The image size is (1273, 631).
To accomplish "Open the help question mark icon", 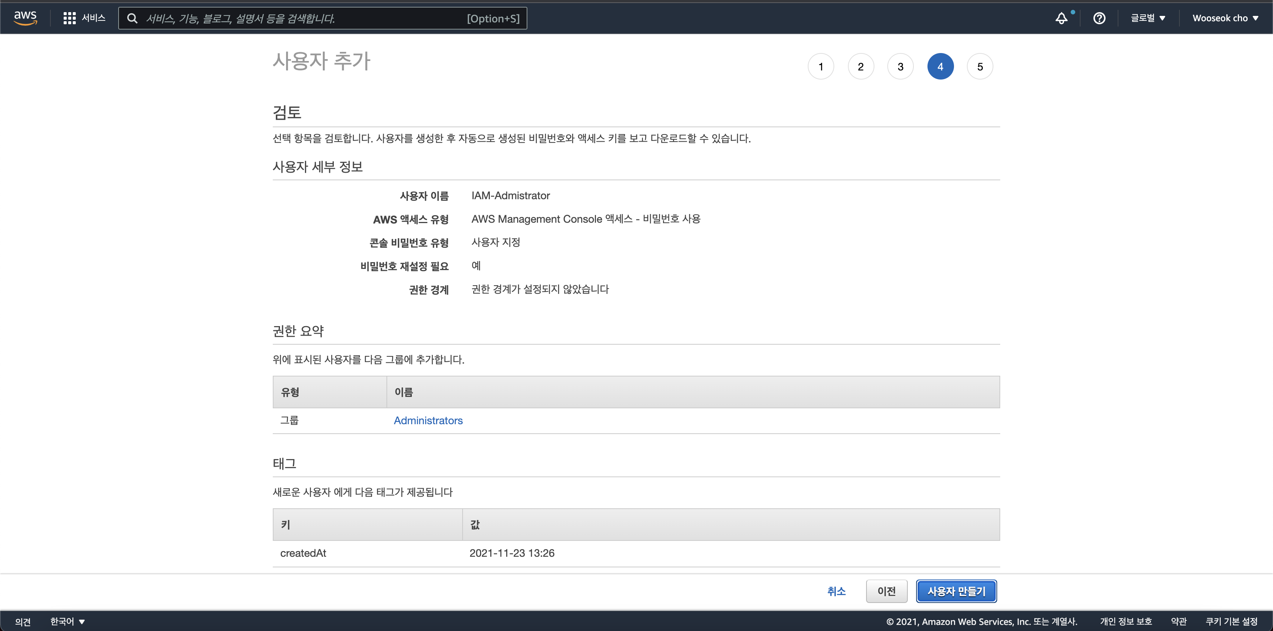I will (x=1099, y=18).
